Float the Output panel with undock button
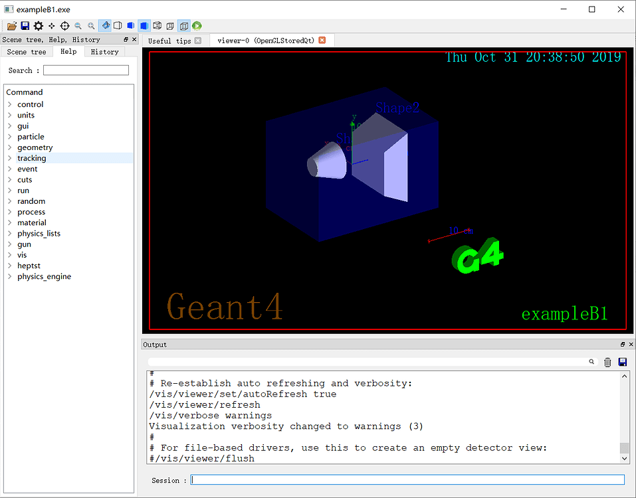Viewport: 636px width, 498px height. 623,344
